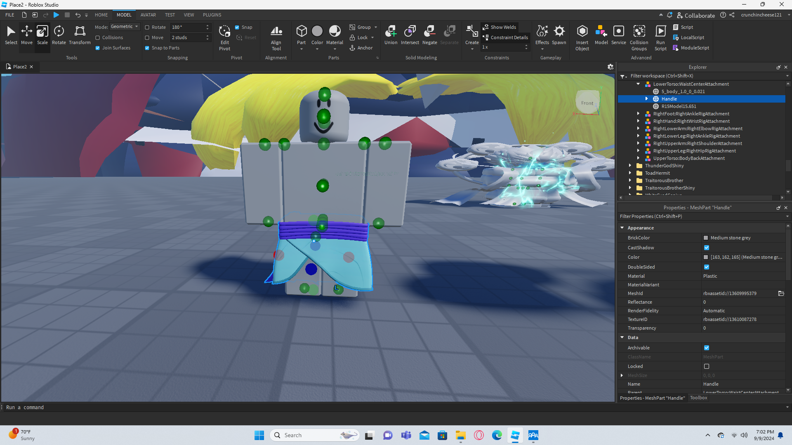Collapse the Appearance properties section
The width and height of the screenshot is (792, 445).
[x=622, y=228]
